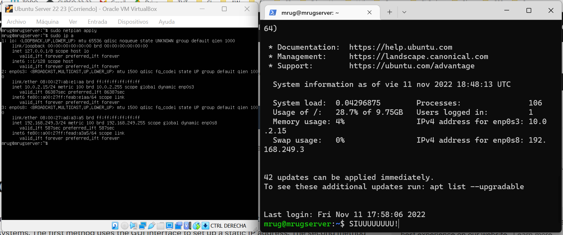This screenshot has height=235, width=563.
Task: Click the network adapters indicator in VirtualBox
Action: click(143, 226)
